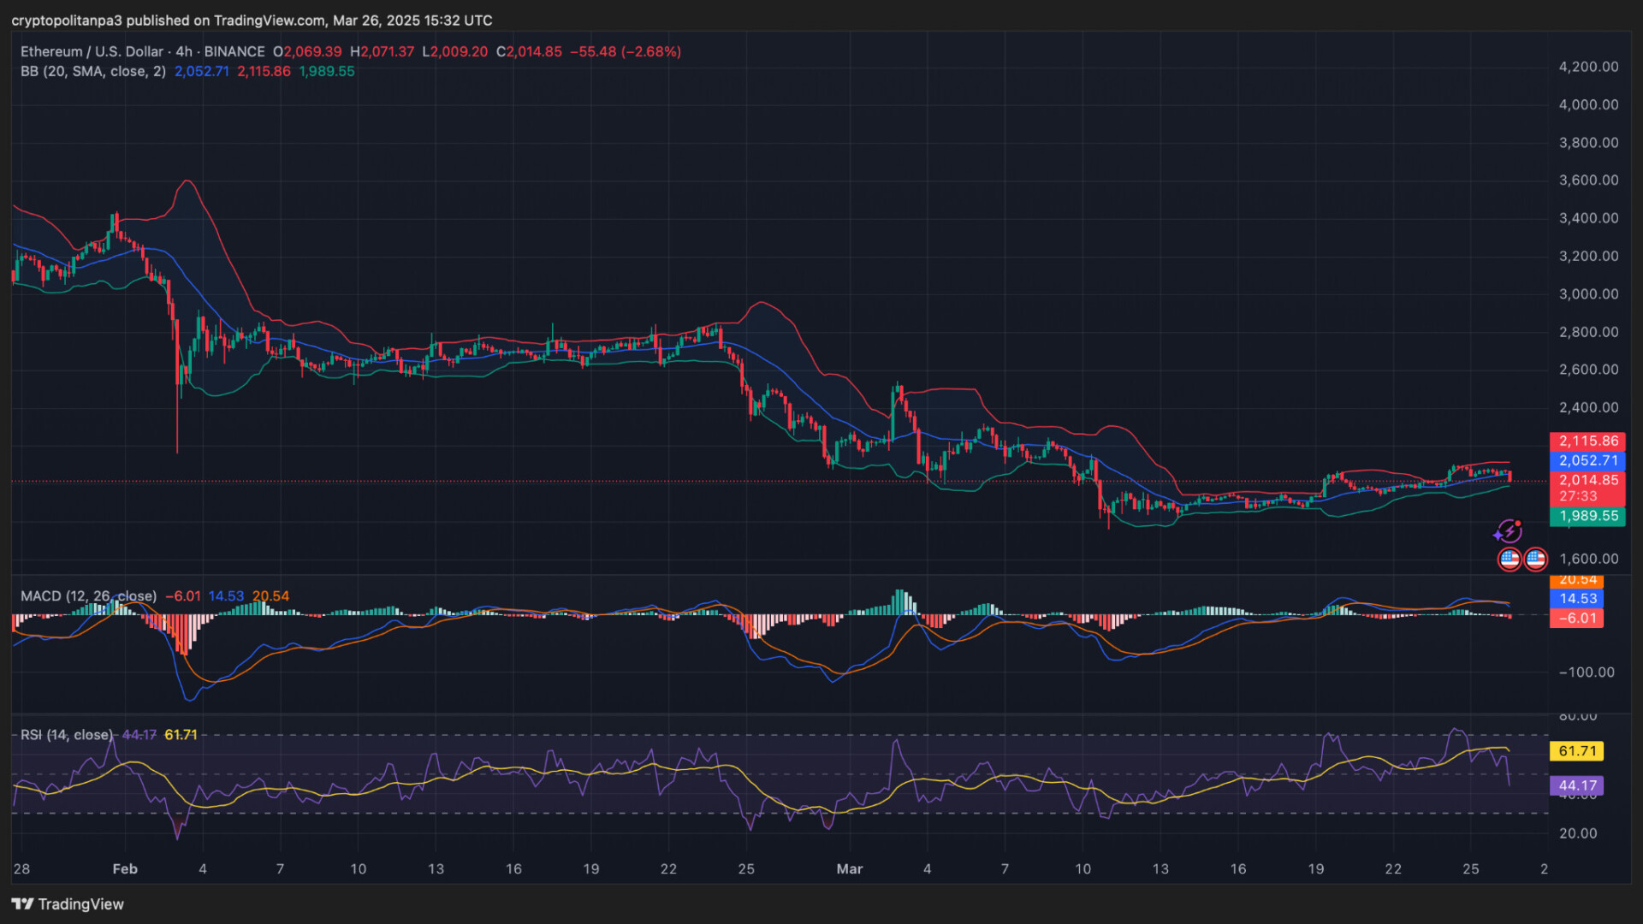Screen dimensions: 1643x924
Task: Click the purple 44.17 RSI value label
Action: click(1576, 785)
